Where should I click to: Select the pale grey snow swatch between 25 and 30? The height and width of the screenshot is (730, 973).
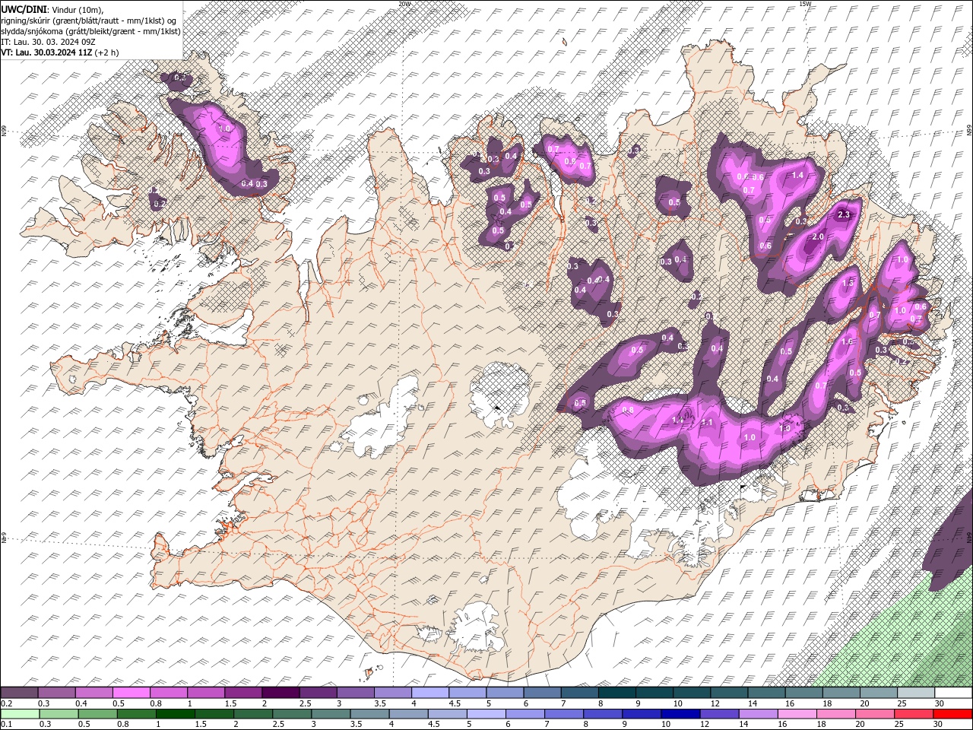click(915, 693)
